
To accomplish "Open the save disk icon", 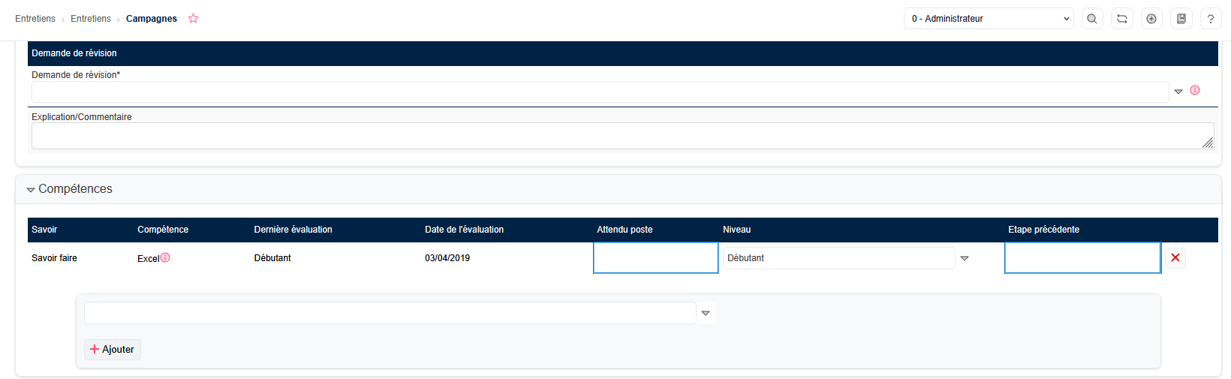I will pyautogui.click(x=1181, y=19).
